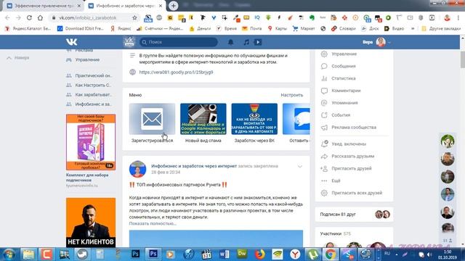Click the Комплект для набора подписчиков ad

click(x=91, y=151)
